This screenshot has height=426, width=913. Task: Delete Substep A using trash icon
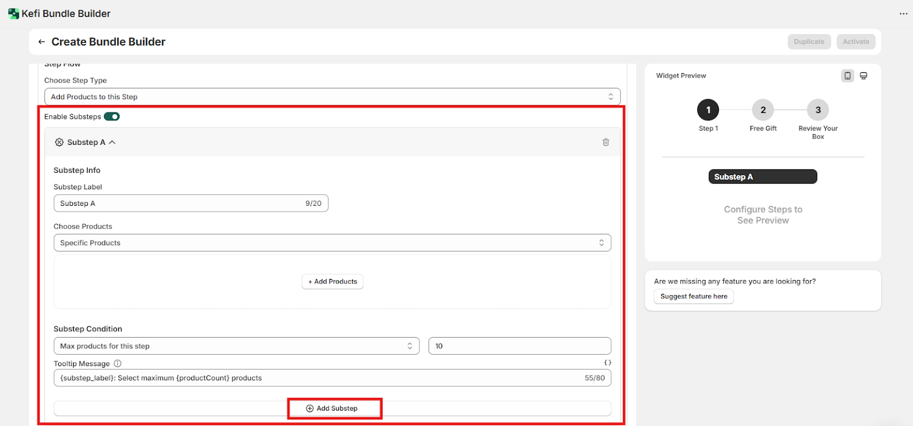605,142
